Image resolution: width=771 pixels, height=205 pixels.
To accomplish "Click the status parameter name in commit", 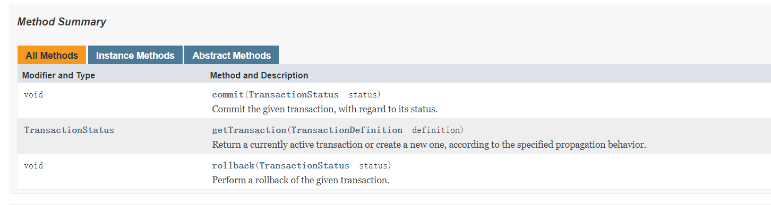I will point(363,95).
